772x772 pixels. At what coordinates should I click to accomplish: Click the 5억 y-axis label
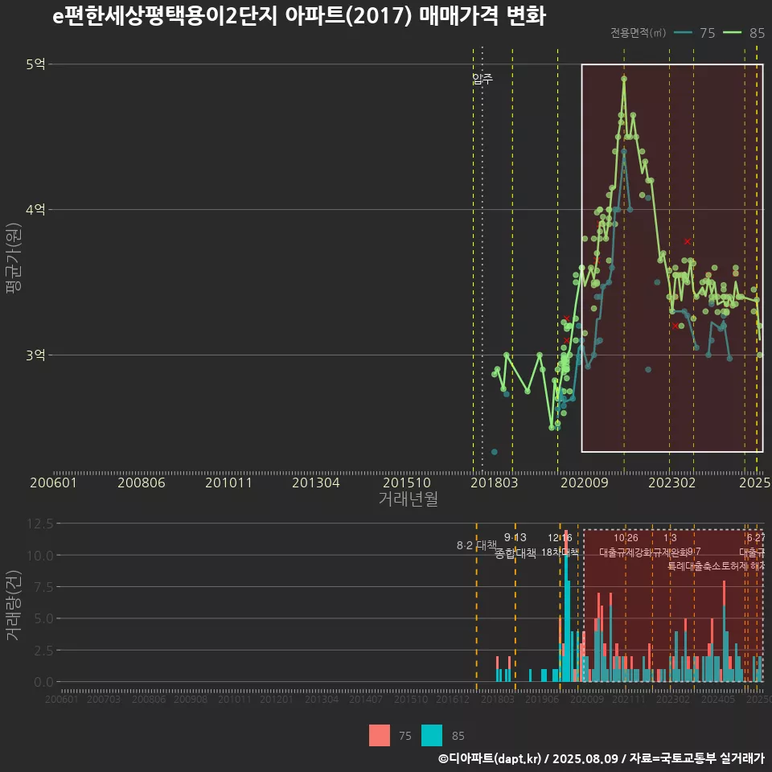click(x=35, y=64)
